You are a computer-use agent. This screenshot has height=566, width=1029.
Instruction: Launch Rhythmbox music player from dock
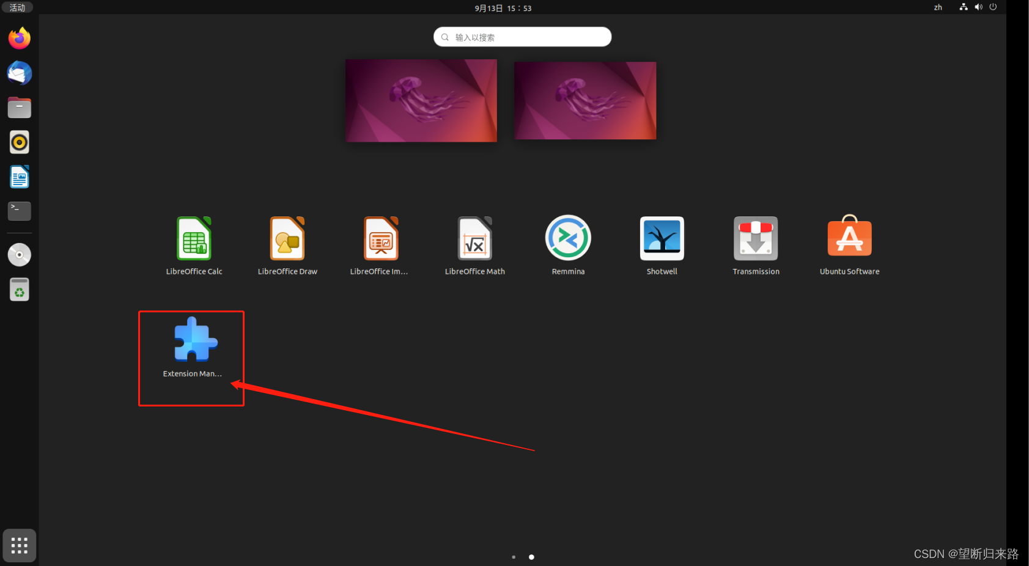[20, 142]
